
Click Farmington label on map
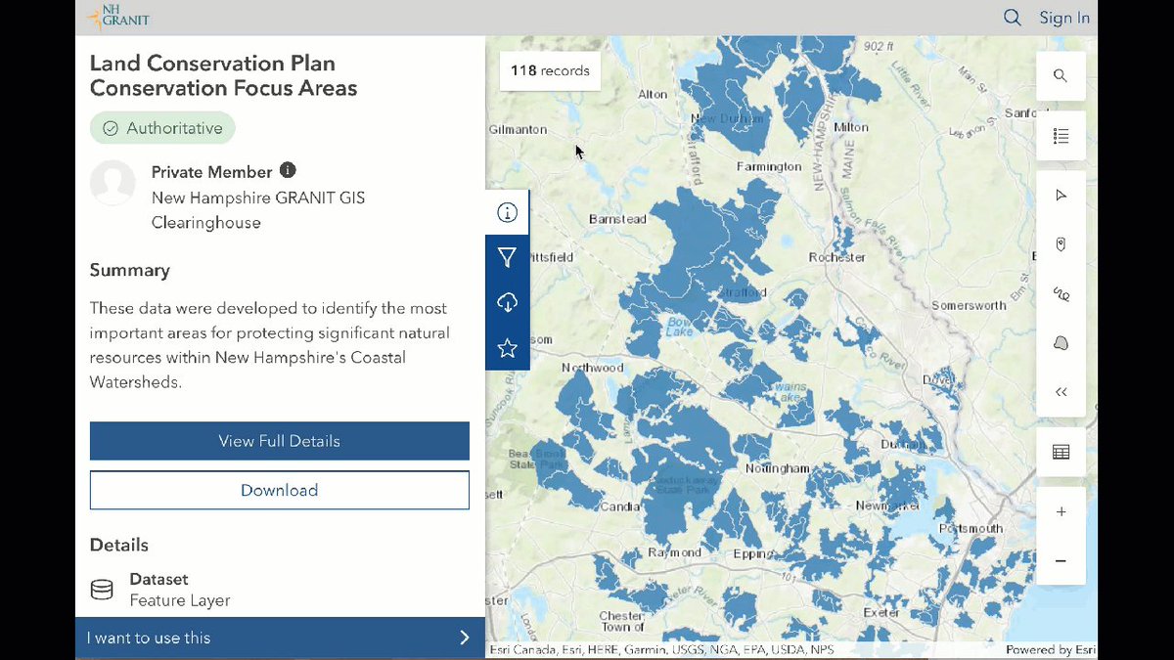point(769,166)
